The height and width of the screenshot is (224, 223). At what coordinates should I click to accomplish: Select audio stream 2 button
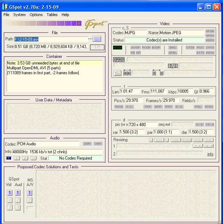17,158
